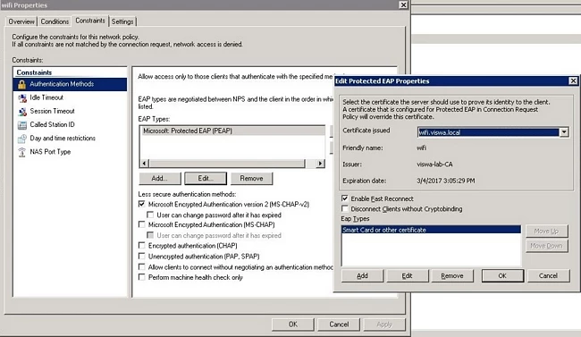This screenshot has width=581, height=337.
Task: Click Move Up button
Action: 546,232
